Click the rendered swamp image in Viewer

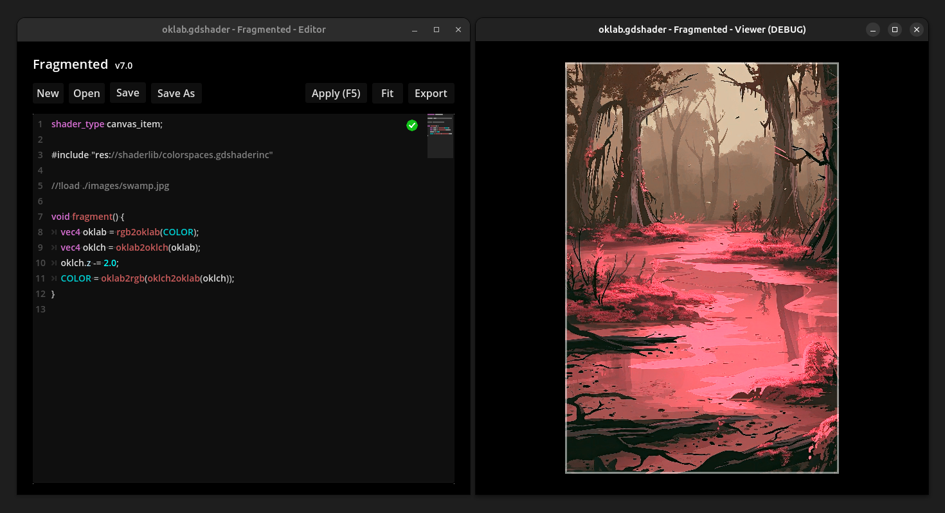click(701, 268)
